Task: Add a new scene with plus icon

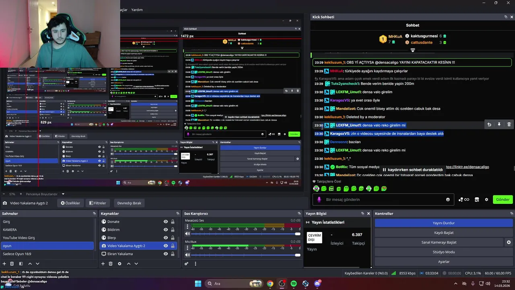Action: click(x=4, y=264)
